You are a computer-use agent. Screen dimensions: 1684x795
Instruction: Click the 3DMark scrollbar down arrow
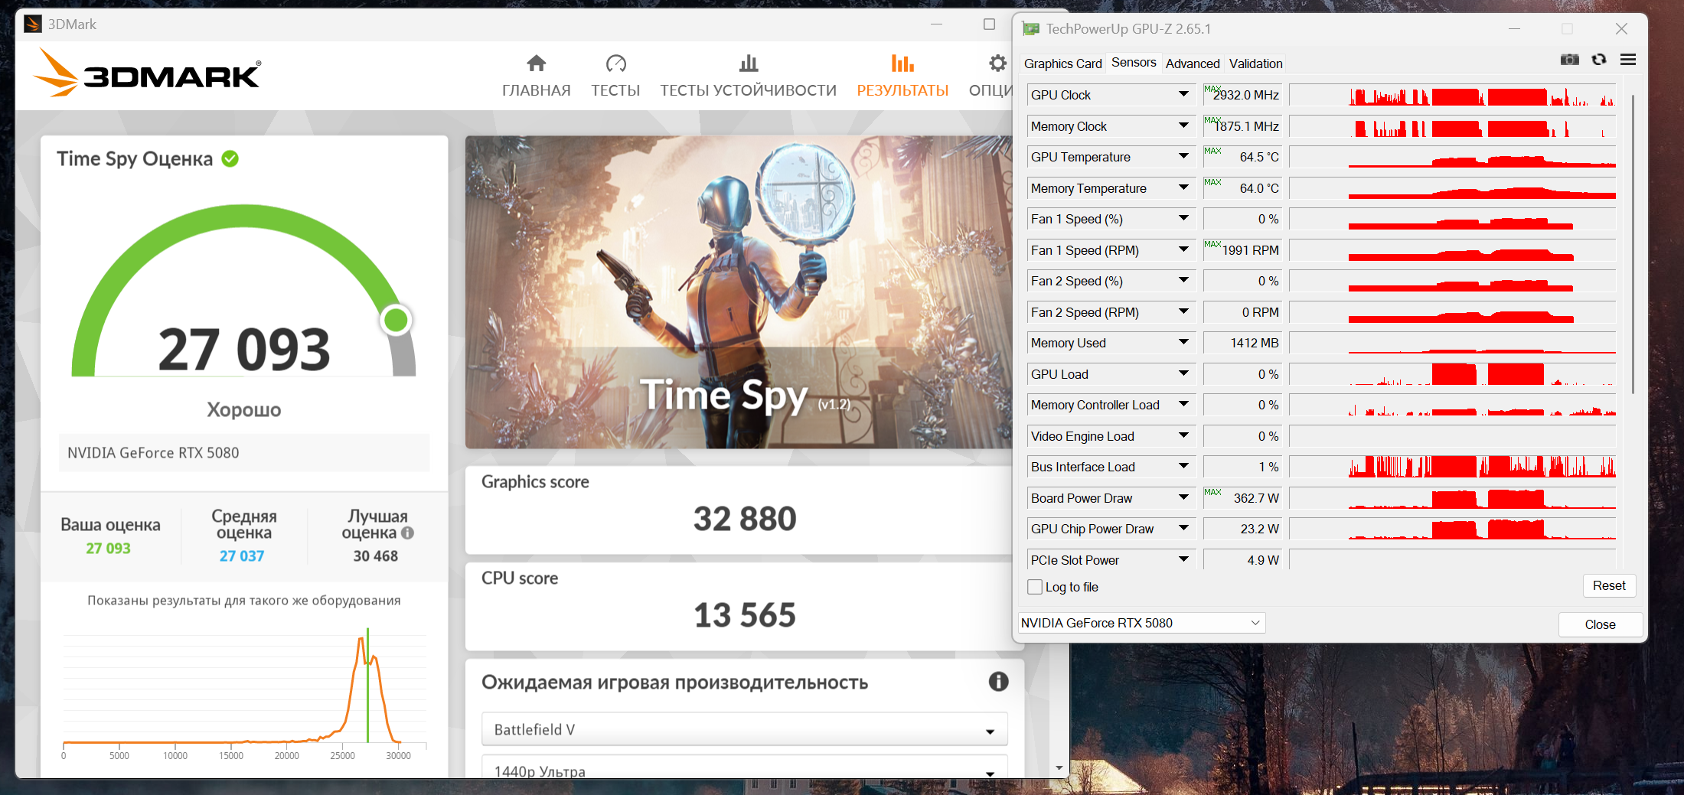(x=1059, y=767)
